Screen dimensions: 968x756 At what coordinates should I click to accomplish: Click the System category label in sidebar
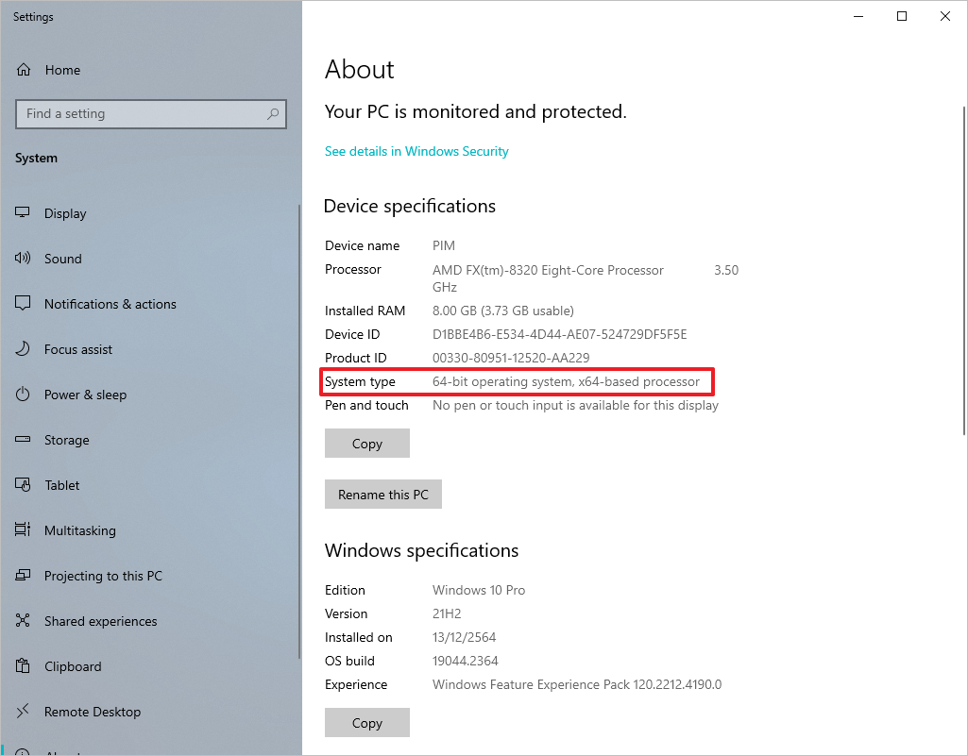coord(37,158)
